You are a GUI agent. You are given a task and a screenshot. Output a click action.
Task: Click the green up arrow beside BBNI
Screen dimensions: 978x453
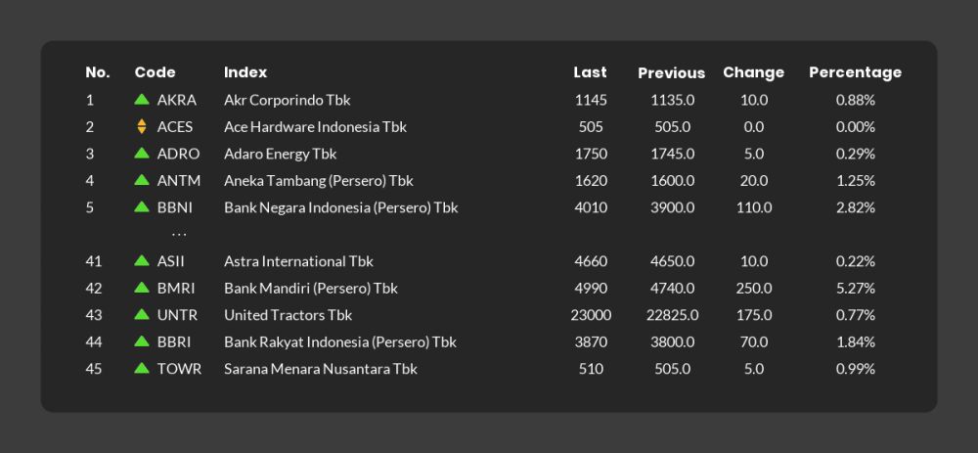pyautogui.click(x=142, y=206)
